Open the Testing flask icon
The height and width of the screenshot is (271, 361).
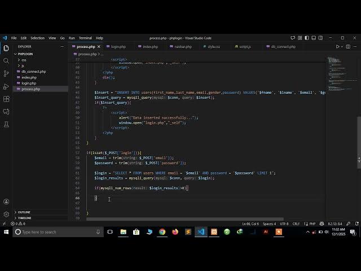click(6, 124)
